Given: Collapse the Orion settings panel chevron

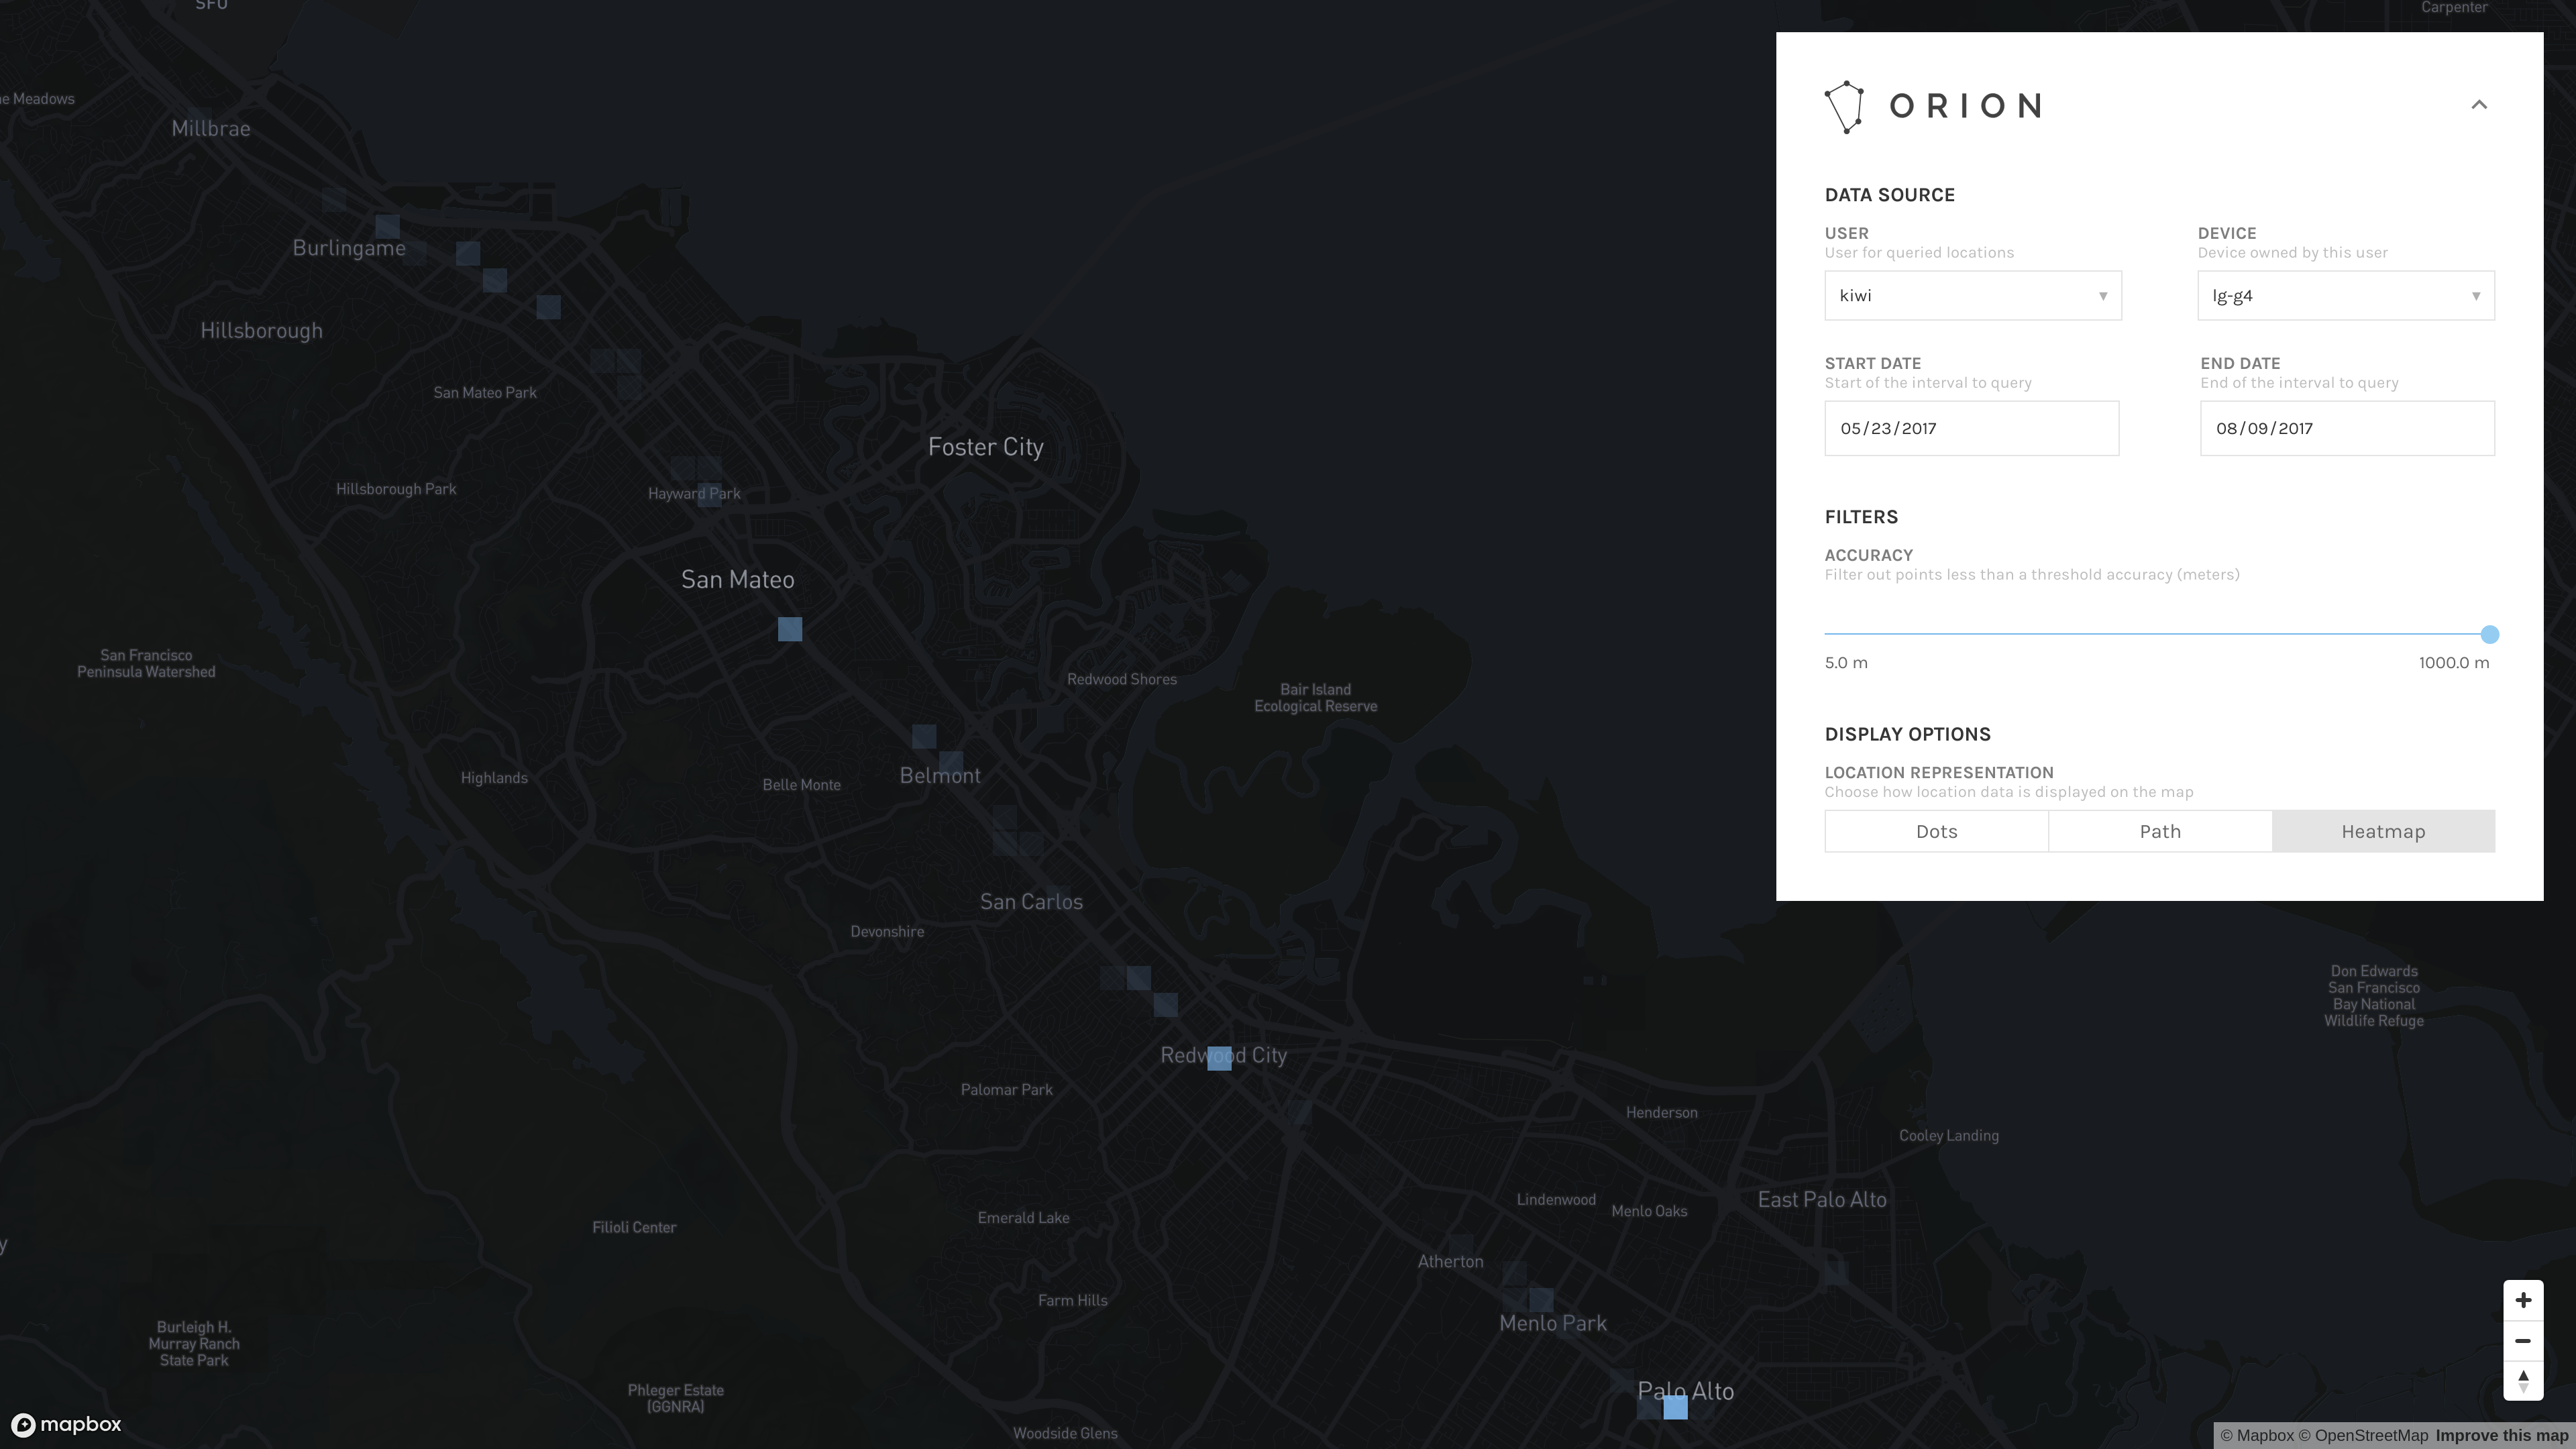Looking at the screenshot, I should [x=2479, y=105].
